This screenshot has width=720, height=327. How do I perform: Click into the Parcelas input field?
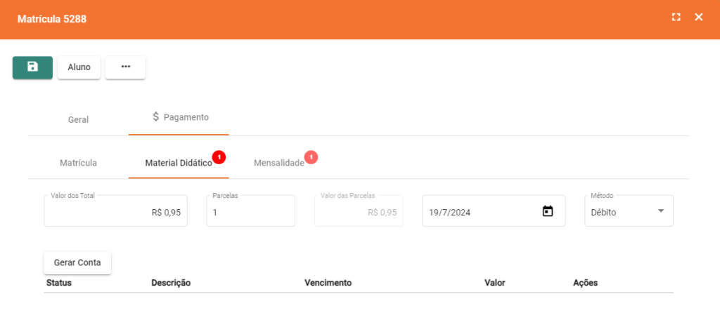(250, 212)
